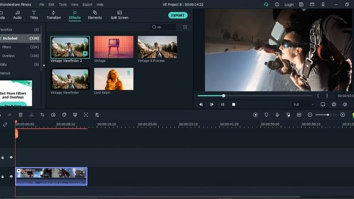Viewport: 354px width, 199px height.
Task: Click the play button in preview
Action: click(x=212, y=104)
